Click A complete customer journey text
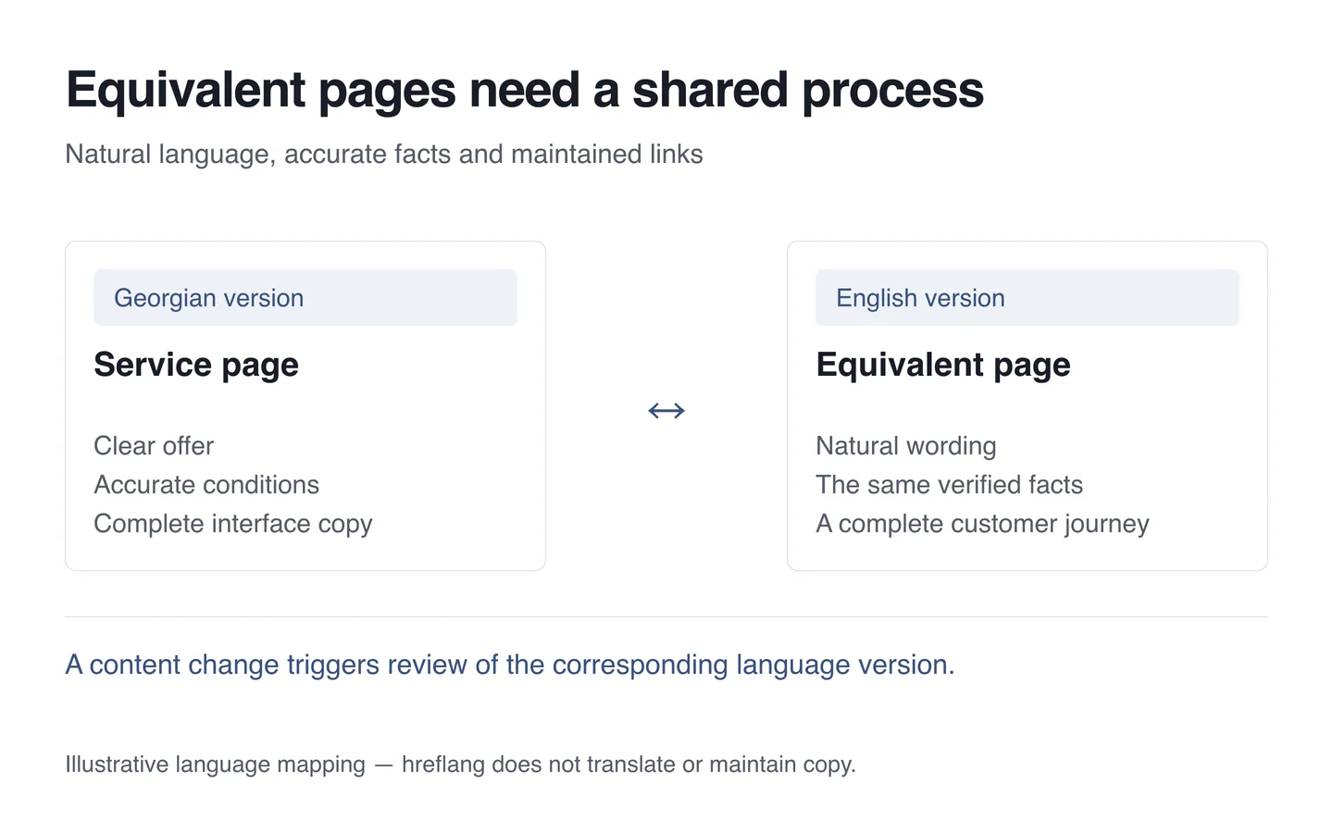 tap(982, 524)
